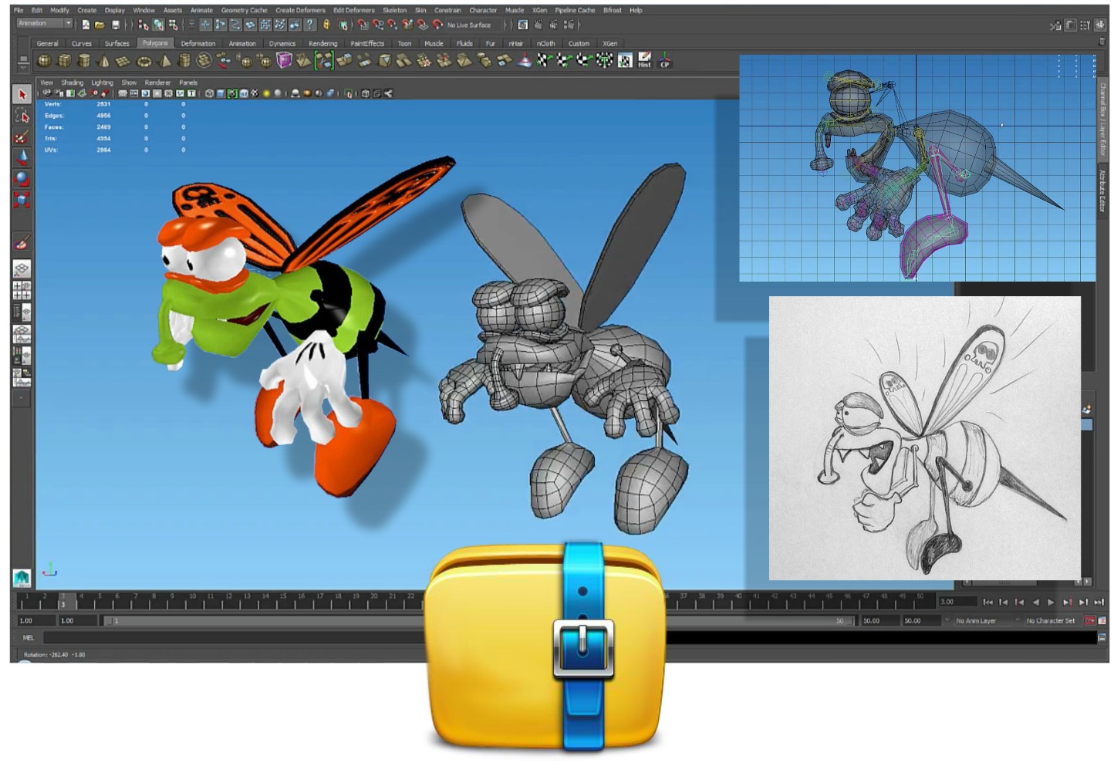Open the No Character Set dropdown
1114x766 pixels.
pos(1051,620)
